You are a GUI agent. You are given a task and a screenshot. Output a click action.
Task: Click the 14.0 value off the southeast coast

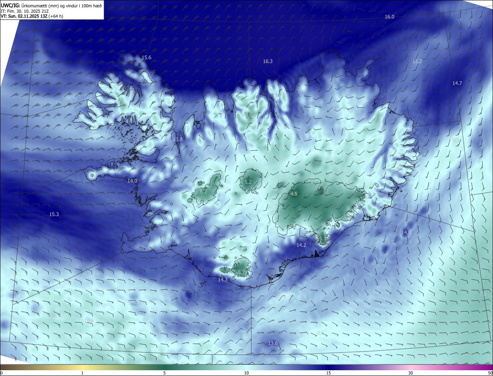tap(406, 232)
